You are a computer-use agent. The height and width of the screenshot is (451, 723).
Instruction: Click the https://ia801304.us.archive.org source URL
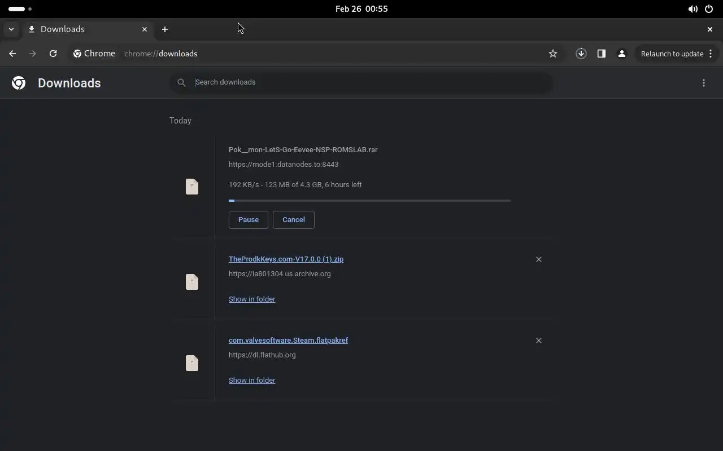pos(280,274)
